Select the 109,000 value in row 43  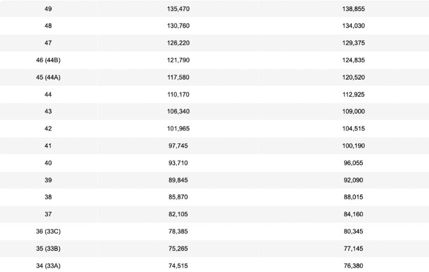tap(353, 112)
